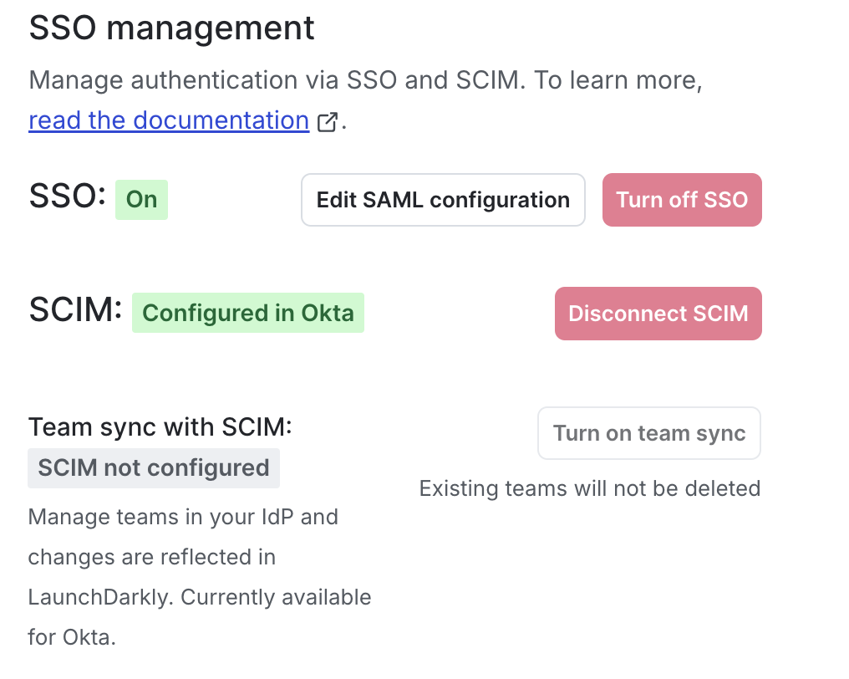The image size is (849, 679).
Task: Click the Team sync with SCIM heading
Action: pos(159,426)
